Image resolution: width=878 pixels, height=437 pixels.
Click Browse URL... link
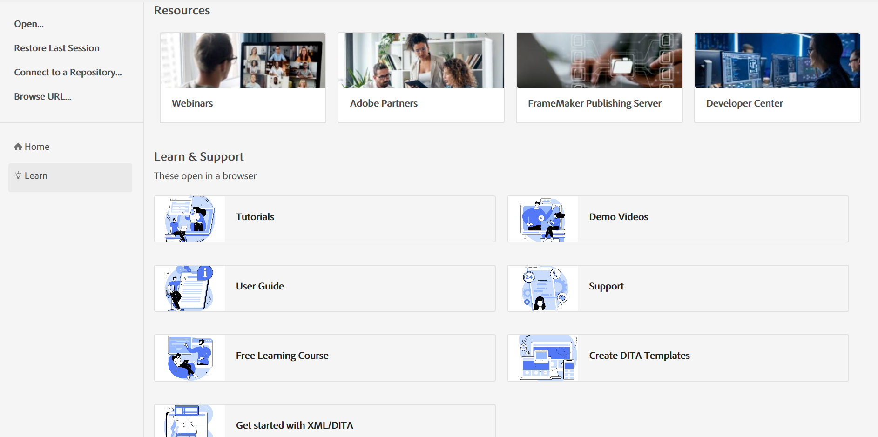43,97
